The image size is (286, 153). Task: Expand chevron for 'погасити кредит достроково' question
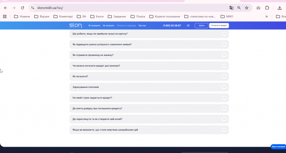(x=224, y=66)
